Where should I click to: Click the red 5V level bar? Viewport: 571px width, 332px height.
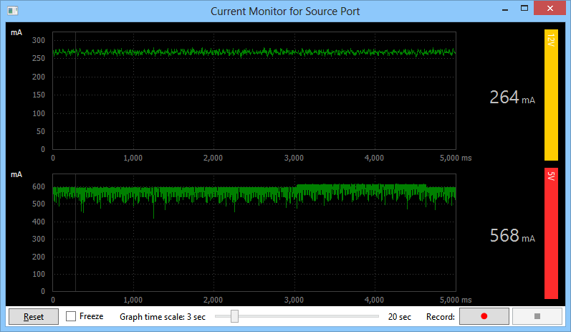[x=551, y=233]
